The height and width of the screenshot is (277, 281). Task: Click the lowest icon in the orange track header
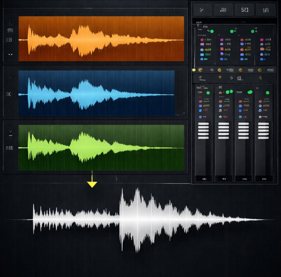point(11,54)
